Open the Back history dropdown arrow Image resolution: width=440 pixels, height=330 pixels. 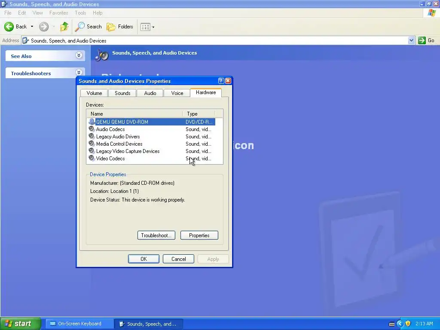tap(32, 27)
